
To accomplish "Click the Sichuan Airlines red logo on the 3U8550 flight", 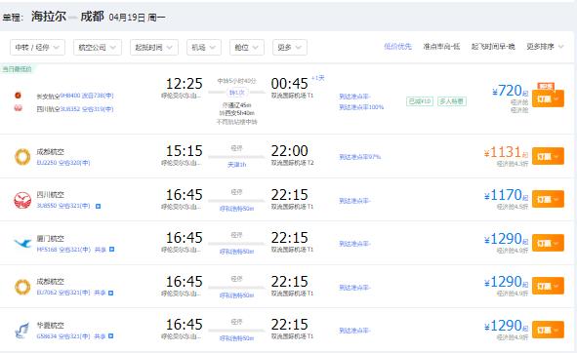I will coord(22,200).
